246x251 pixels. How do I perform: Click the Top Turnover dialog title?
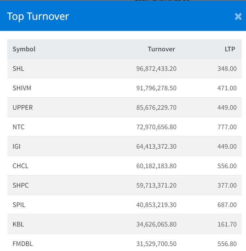(38, 16)
